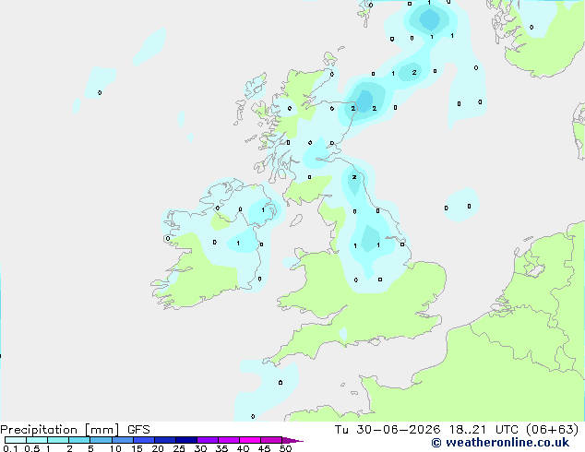This screenshot has height=452, width=585.
Task: Click the legend scale label '50'
Action: click(286, 448)
